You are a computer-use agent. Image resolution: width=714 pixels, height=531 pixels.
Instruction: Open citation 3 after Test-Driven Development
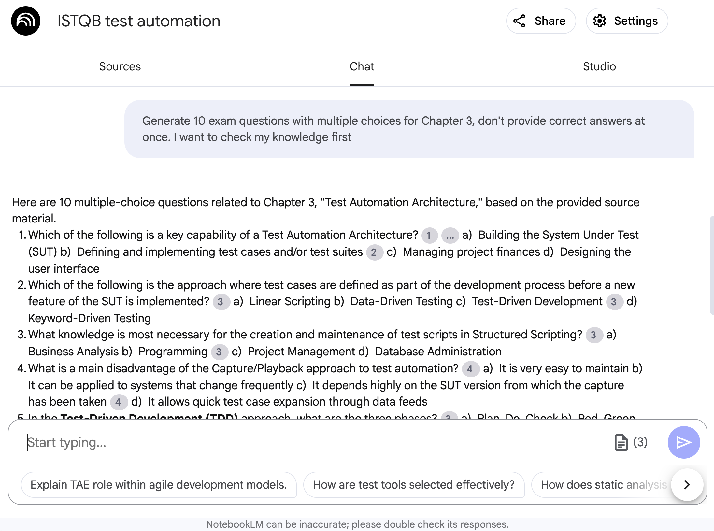[614, 302]
